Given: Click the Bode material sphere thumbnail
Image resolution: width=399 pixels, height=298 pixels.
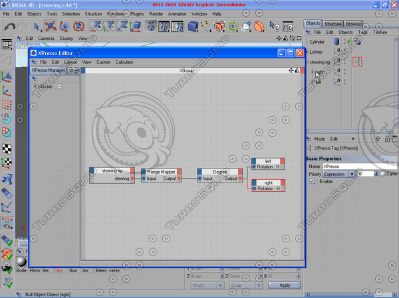Looking at the screenshot, I should tap(21, 262).
